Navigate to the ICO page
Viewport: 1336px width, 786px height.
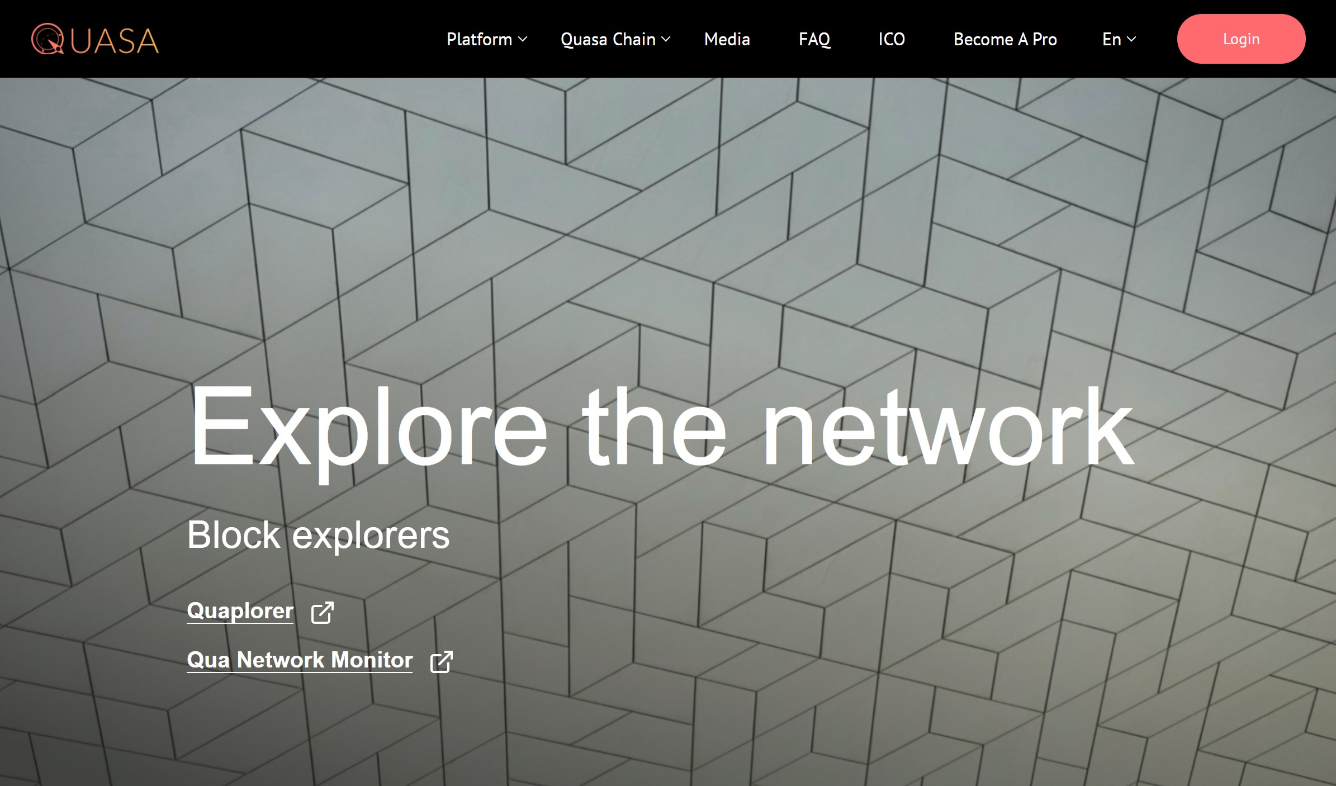point(891,39)
